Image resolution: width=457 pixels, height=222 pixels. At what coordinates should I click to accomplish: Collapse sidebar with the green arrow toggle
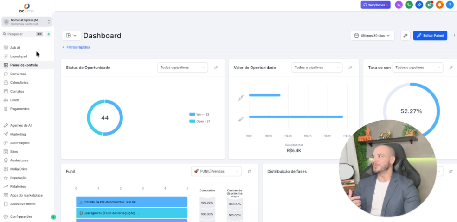point(53,217)
